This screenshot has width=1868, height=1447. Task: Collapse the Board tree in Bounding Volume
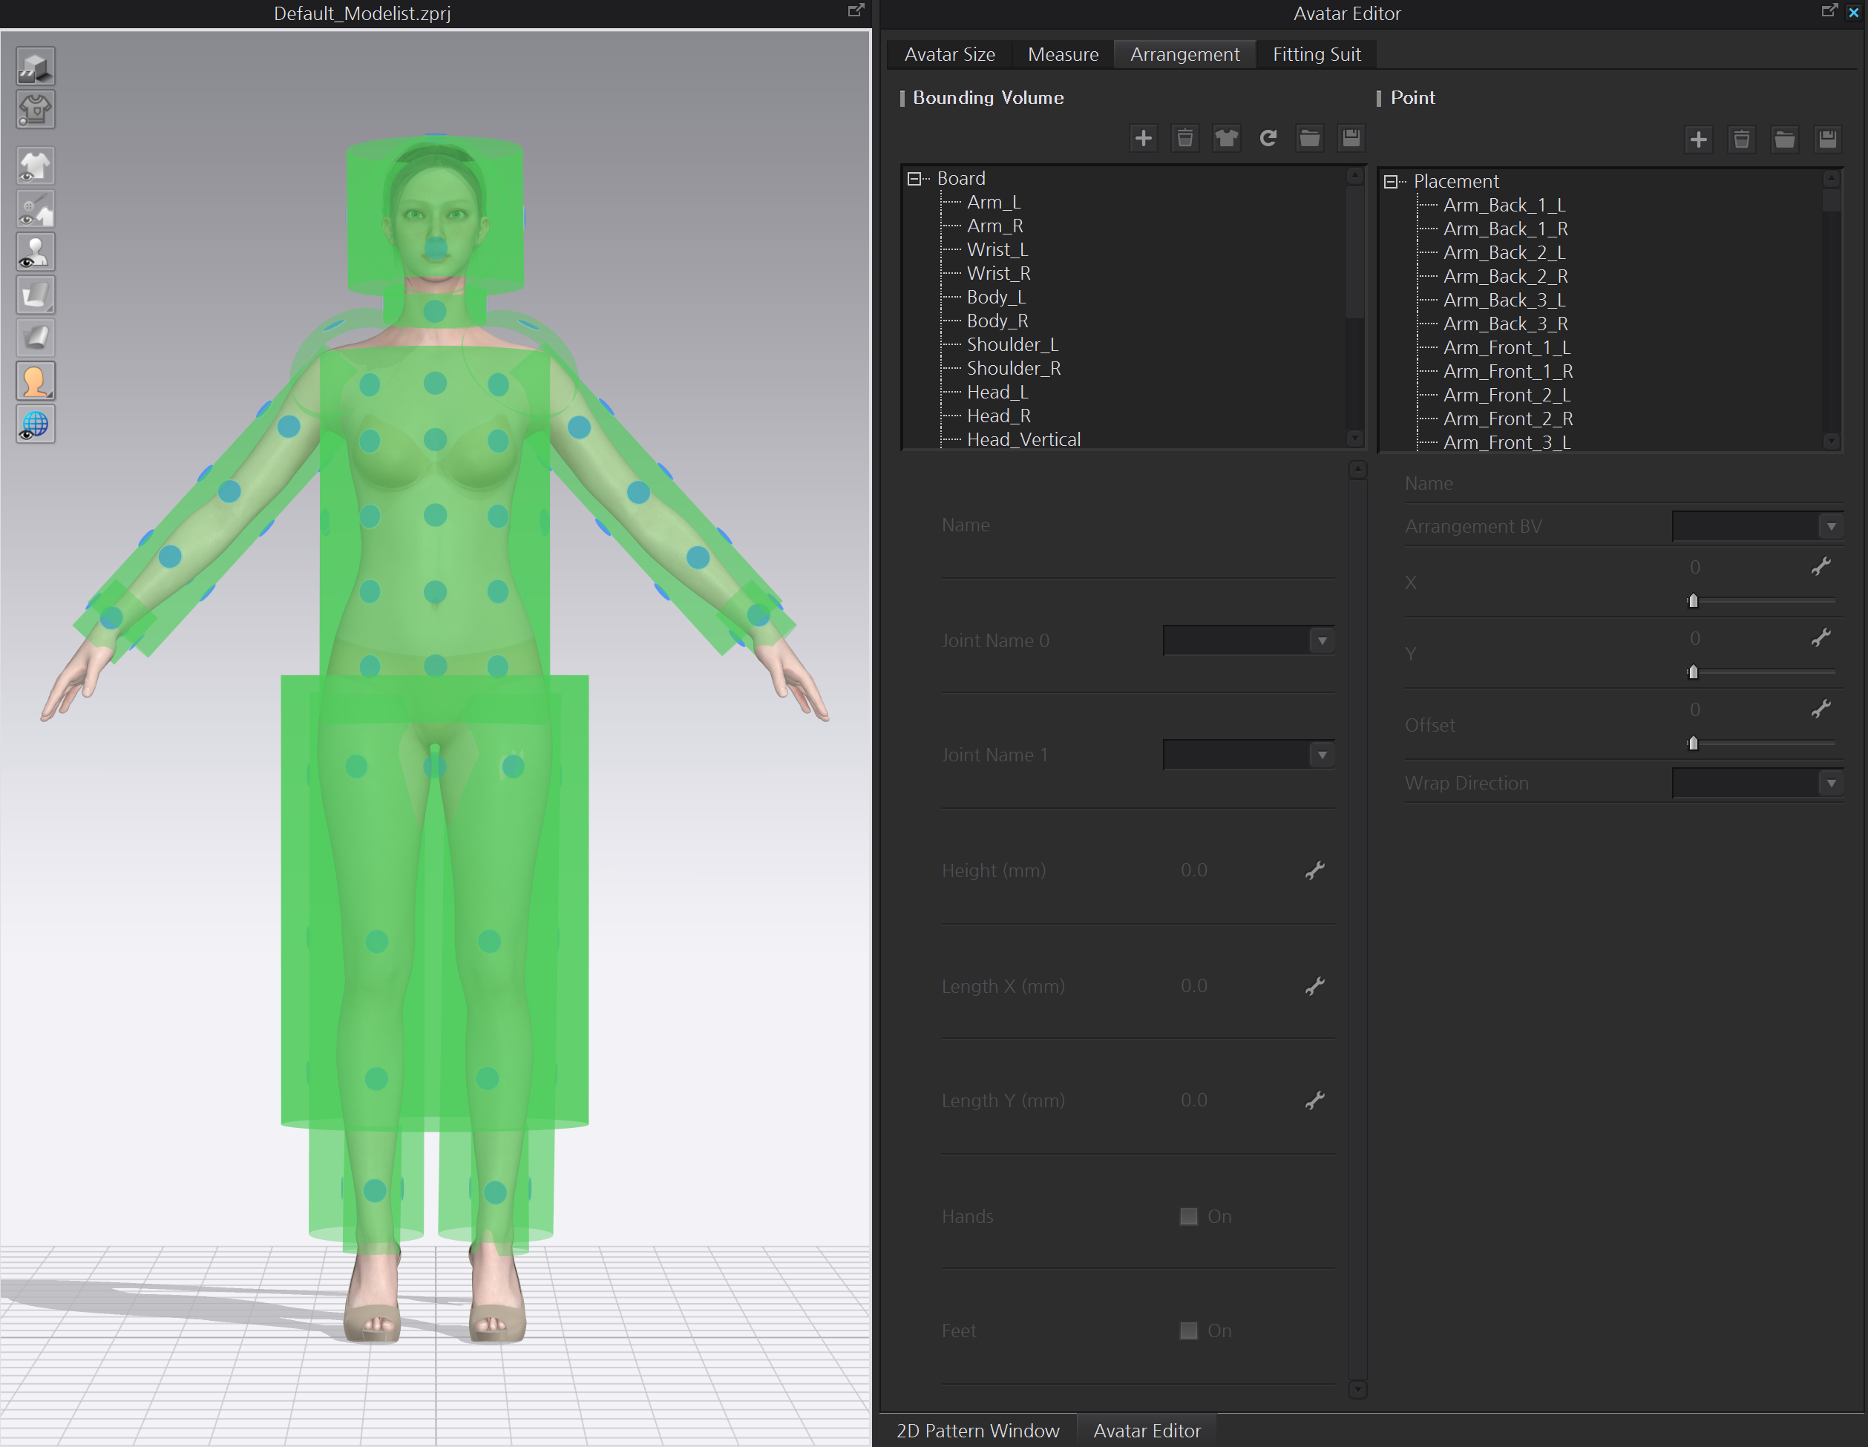[x=914, y=178]
